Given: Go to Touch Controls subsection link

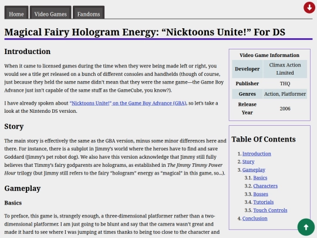Looking at the screenshot, I should pyautogui.click(x=270, y=210).
